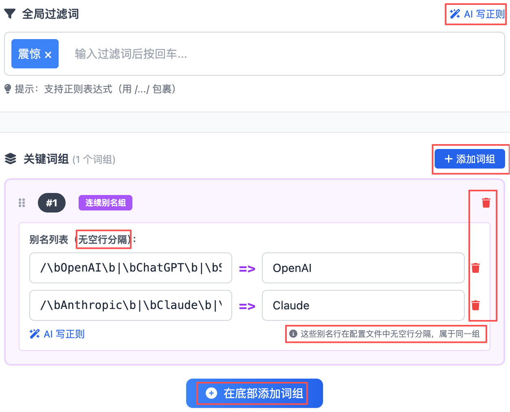This screenshot has width=510, height=412.
Task: Click the (1 个词组) count text
Action: click(x=94, y=159)
